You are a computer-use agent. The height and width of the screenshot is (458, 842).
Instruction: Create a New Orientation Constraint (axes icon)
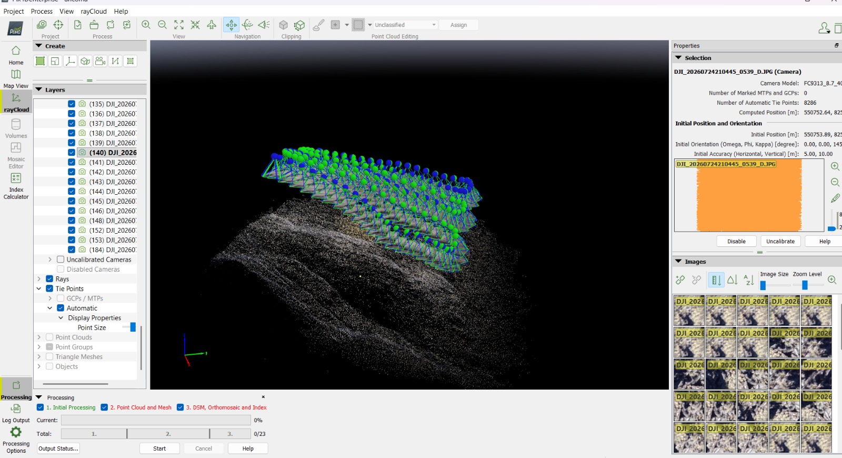[70, 61]
